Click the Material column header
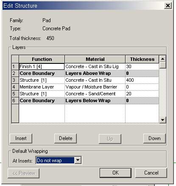This screenshot has width=176, height=186. coord(95,59)
